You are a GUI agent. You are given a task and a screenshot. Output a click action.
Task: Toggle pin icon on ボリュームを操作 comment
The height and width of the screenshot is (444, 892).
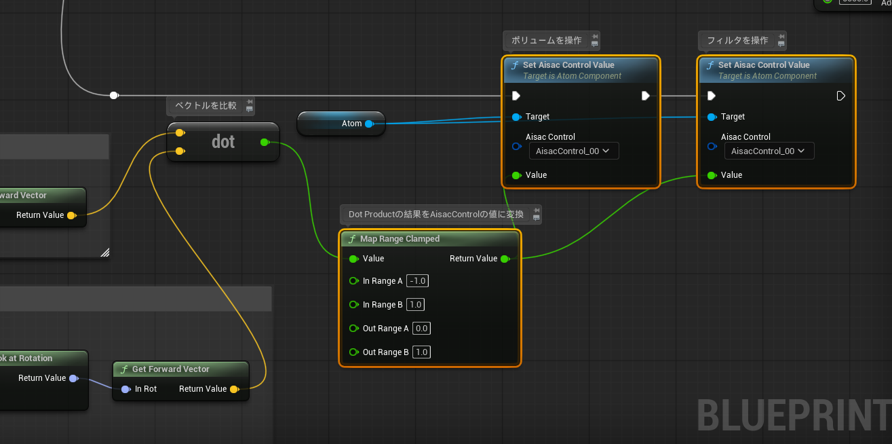[x=594, y=36]
